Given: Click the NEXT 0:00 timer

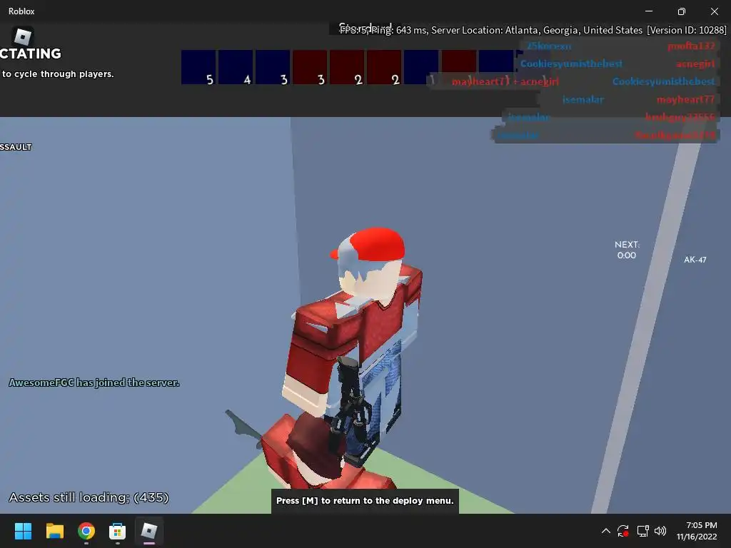Looking at the screenshot, I should click(627, 250).
